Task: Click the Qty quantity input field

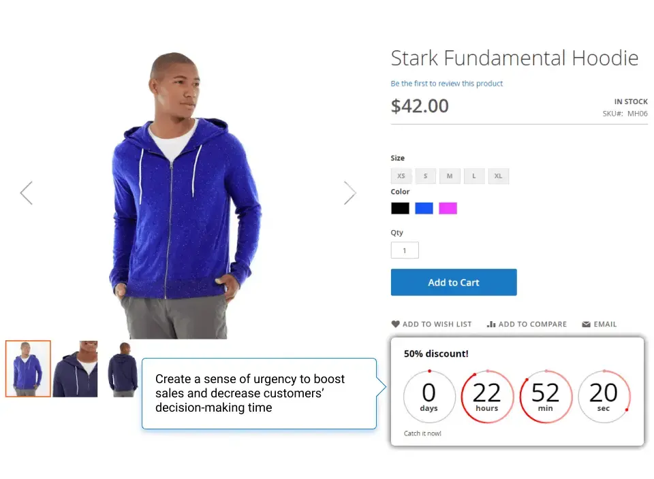Action: 405,250
